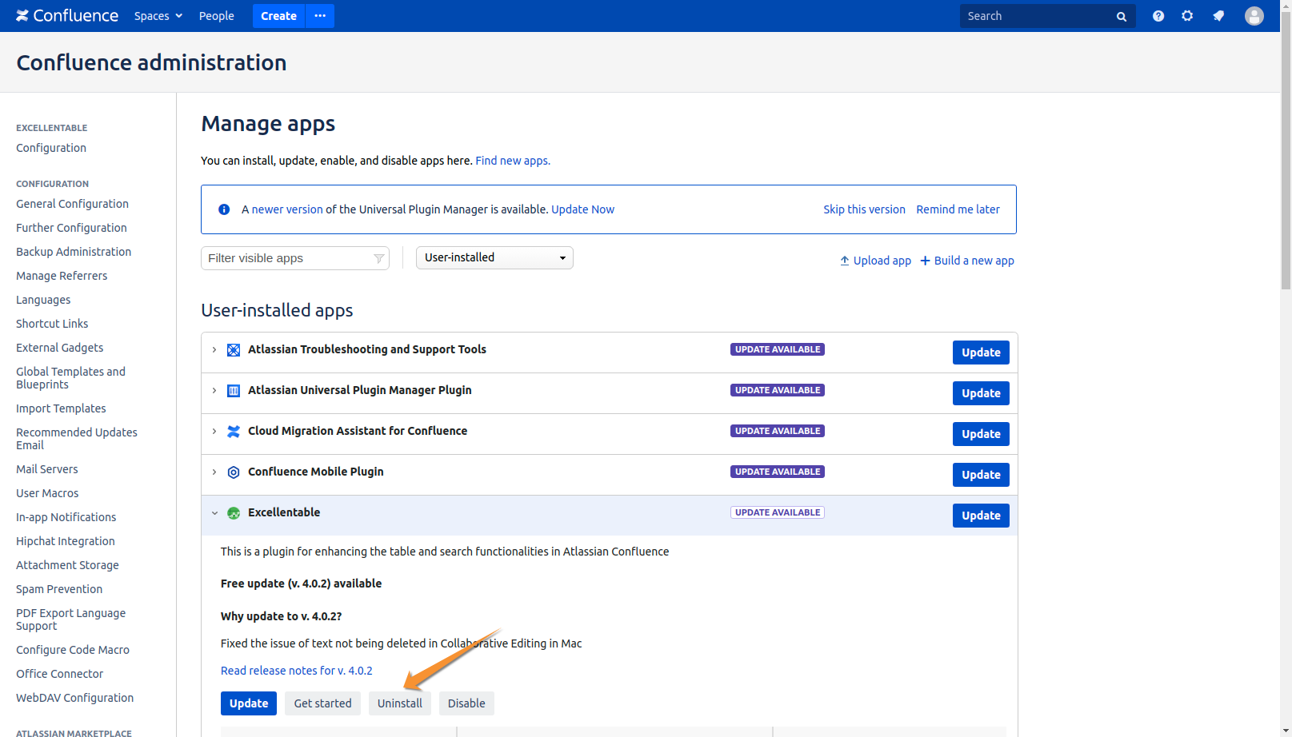Open the notifications icon in header
The image size is (1292, 737).
[x=1218, y=16]
